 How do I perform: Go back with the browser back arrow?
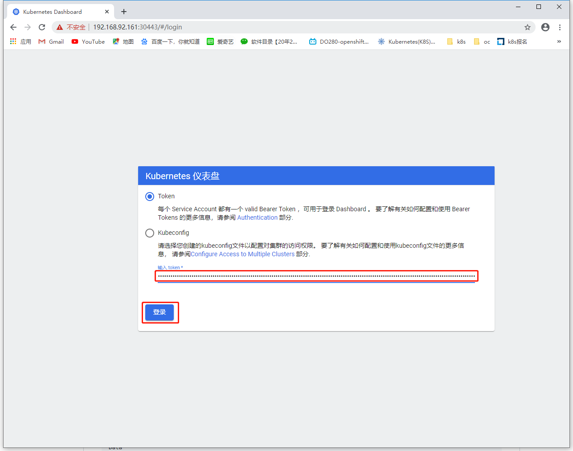[x=13, y=27]
